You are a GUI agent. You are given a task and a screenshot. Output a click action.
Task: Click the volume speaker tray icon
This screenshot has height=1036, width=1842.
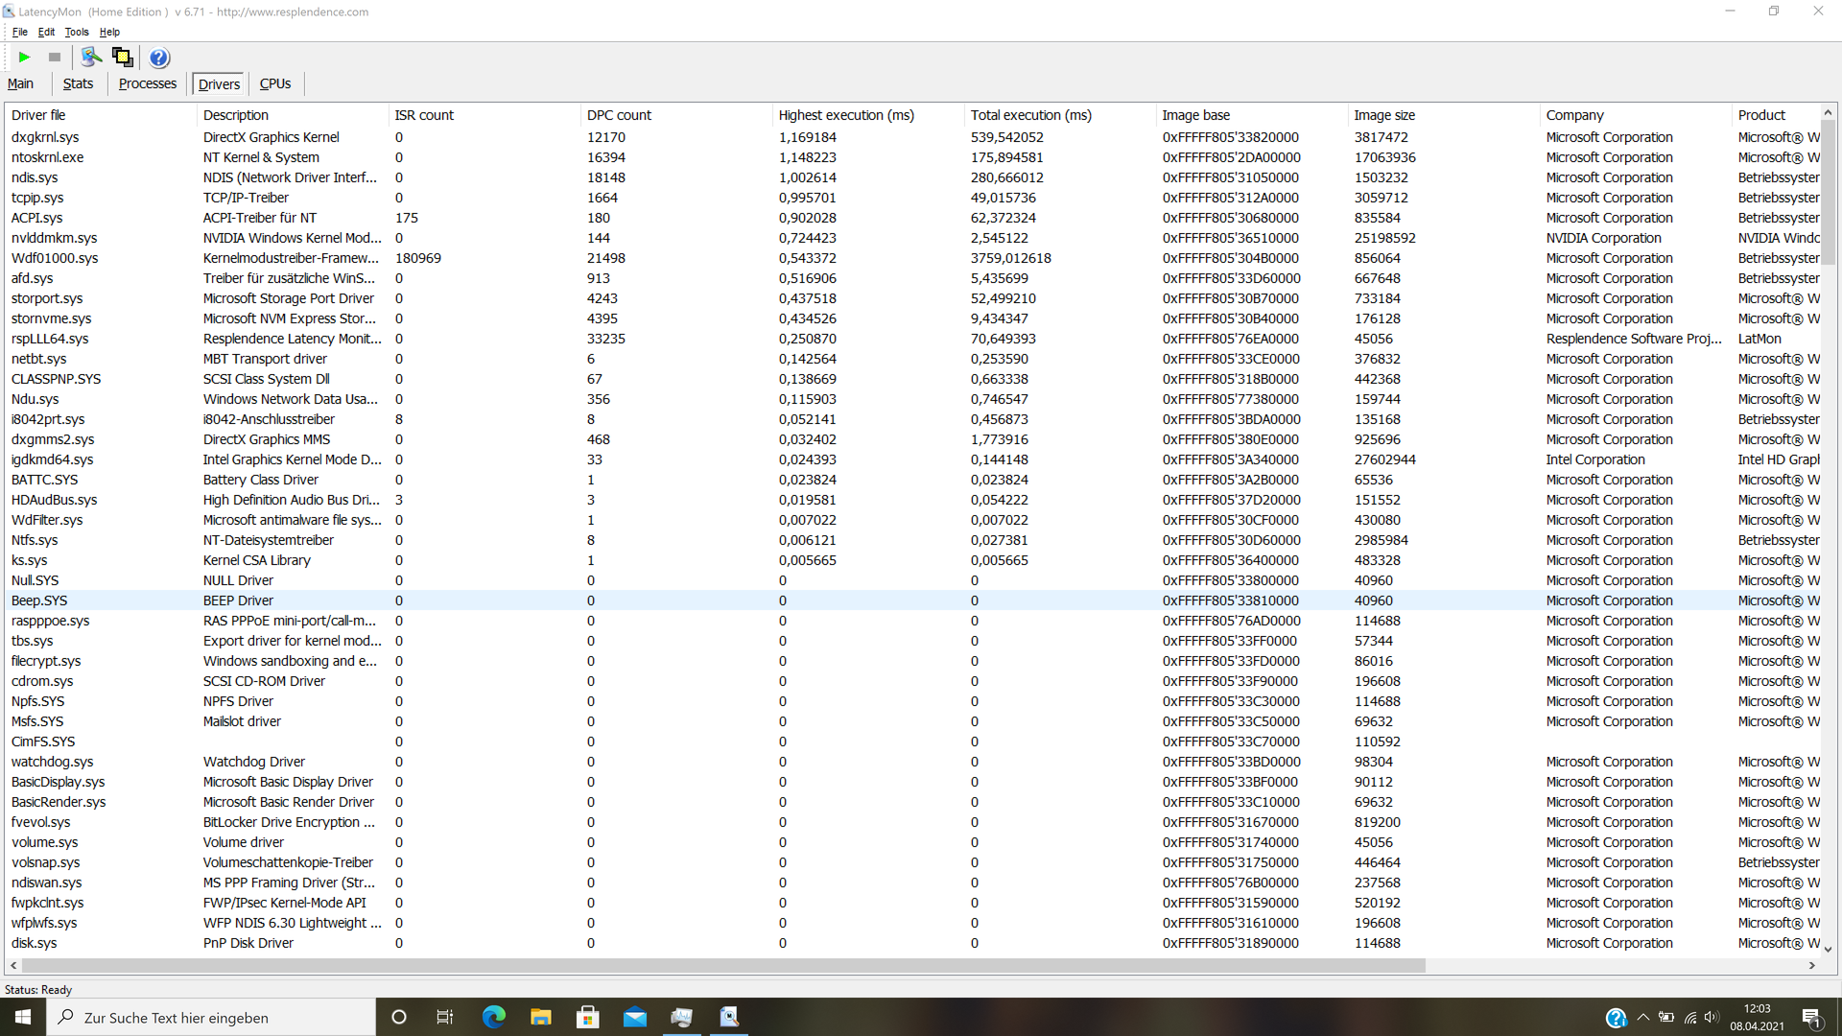pyautogui.click(x=1712, y=1018)
